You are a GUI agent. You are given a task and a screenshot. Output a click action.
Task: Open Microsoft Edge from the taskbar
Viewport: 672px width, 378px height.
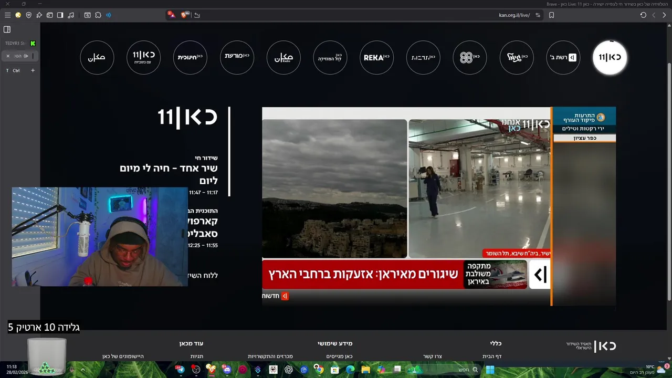(x=350, y=370)
